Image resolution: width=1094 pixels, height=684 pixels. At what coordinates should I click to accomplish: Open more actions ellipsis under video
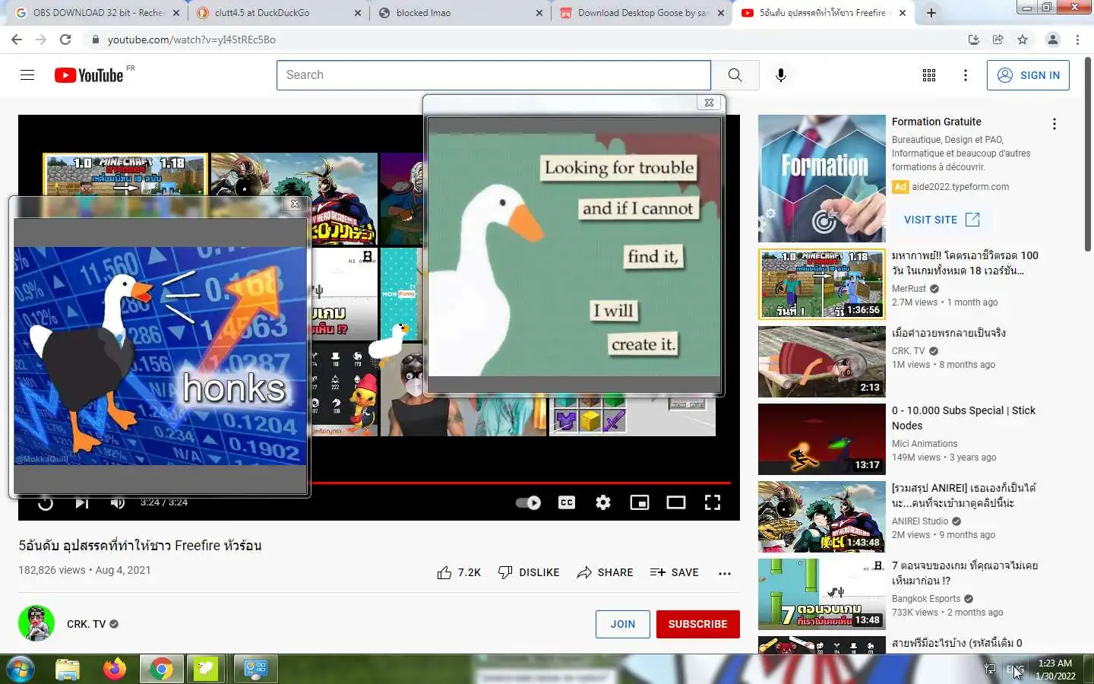[x=725, y=573]
